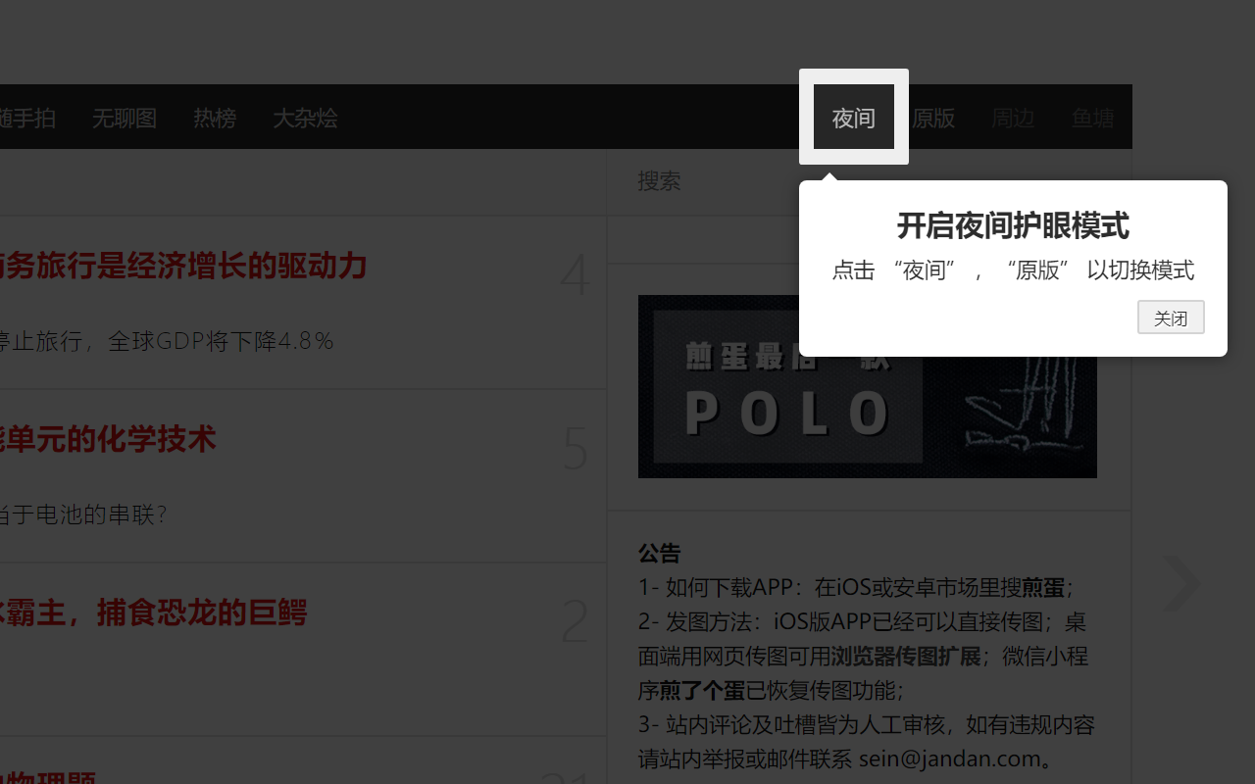The height and width of the screenshot is (784, 1255).
Task: Open the 周边 merchandise page
Action: point(1013,118)
